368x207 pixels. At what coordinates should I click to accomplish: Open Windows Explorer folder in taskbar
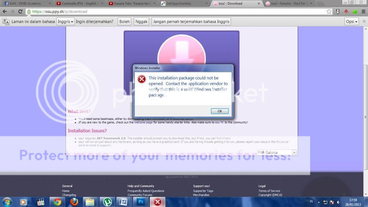pos(90,202)
